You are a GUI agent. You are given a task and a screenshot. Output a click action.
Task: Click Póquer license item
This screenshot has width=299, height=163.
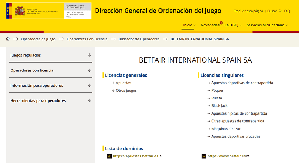[x=217, y=90]
